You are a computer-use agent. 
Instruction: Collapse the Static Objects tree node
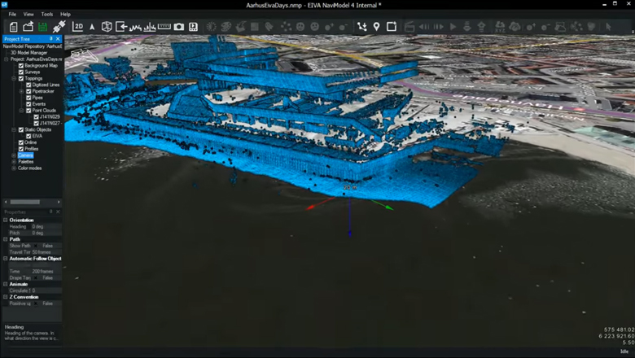click(x=14, y=130)
